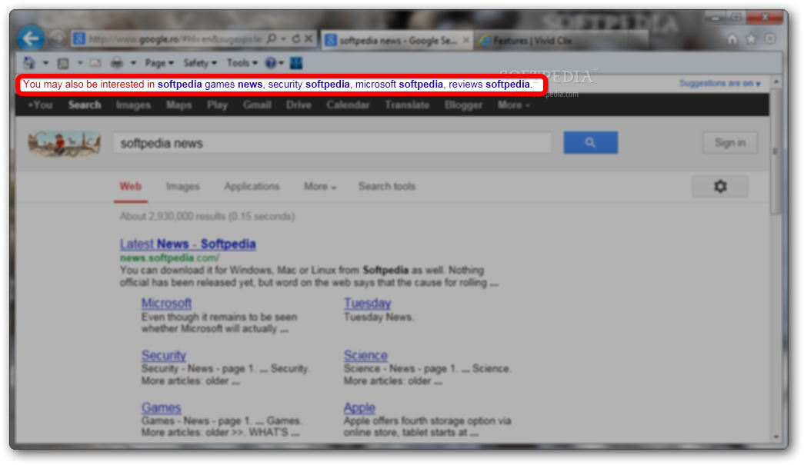Open Drive in the Google bar
This screenshot has width=804, height=465.
pyautogui.click(x=299, y=105)
